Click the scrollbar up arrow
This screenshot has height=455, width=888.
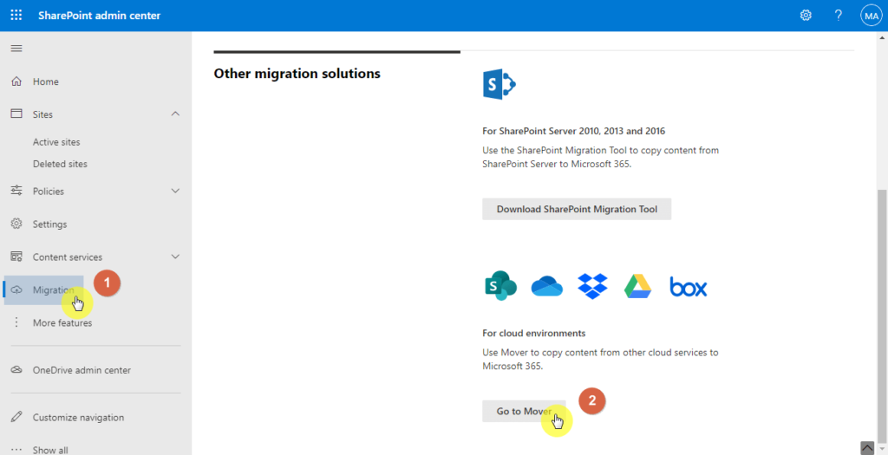point(882,37)
